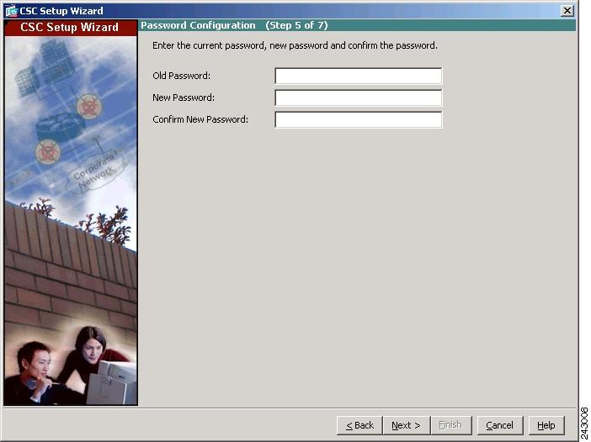
Task: Cancel the CSC Setup Wizard
Action: coord(500,425)
